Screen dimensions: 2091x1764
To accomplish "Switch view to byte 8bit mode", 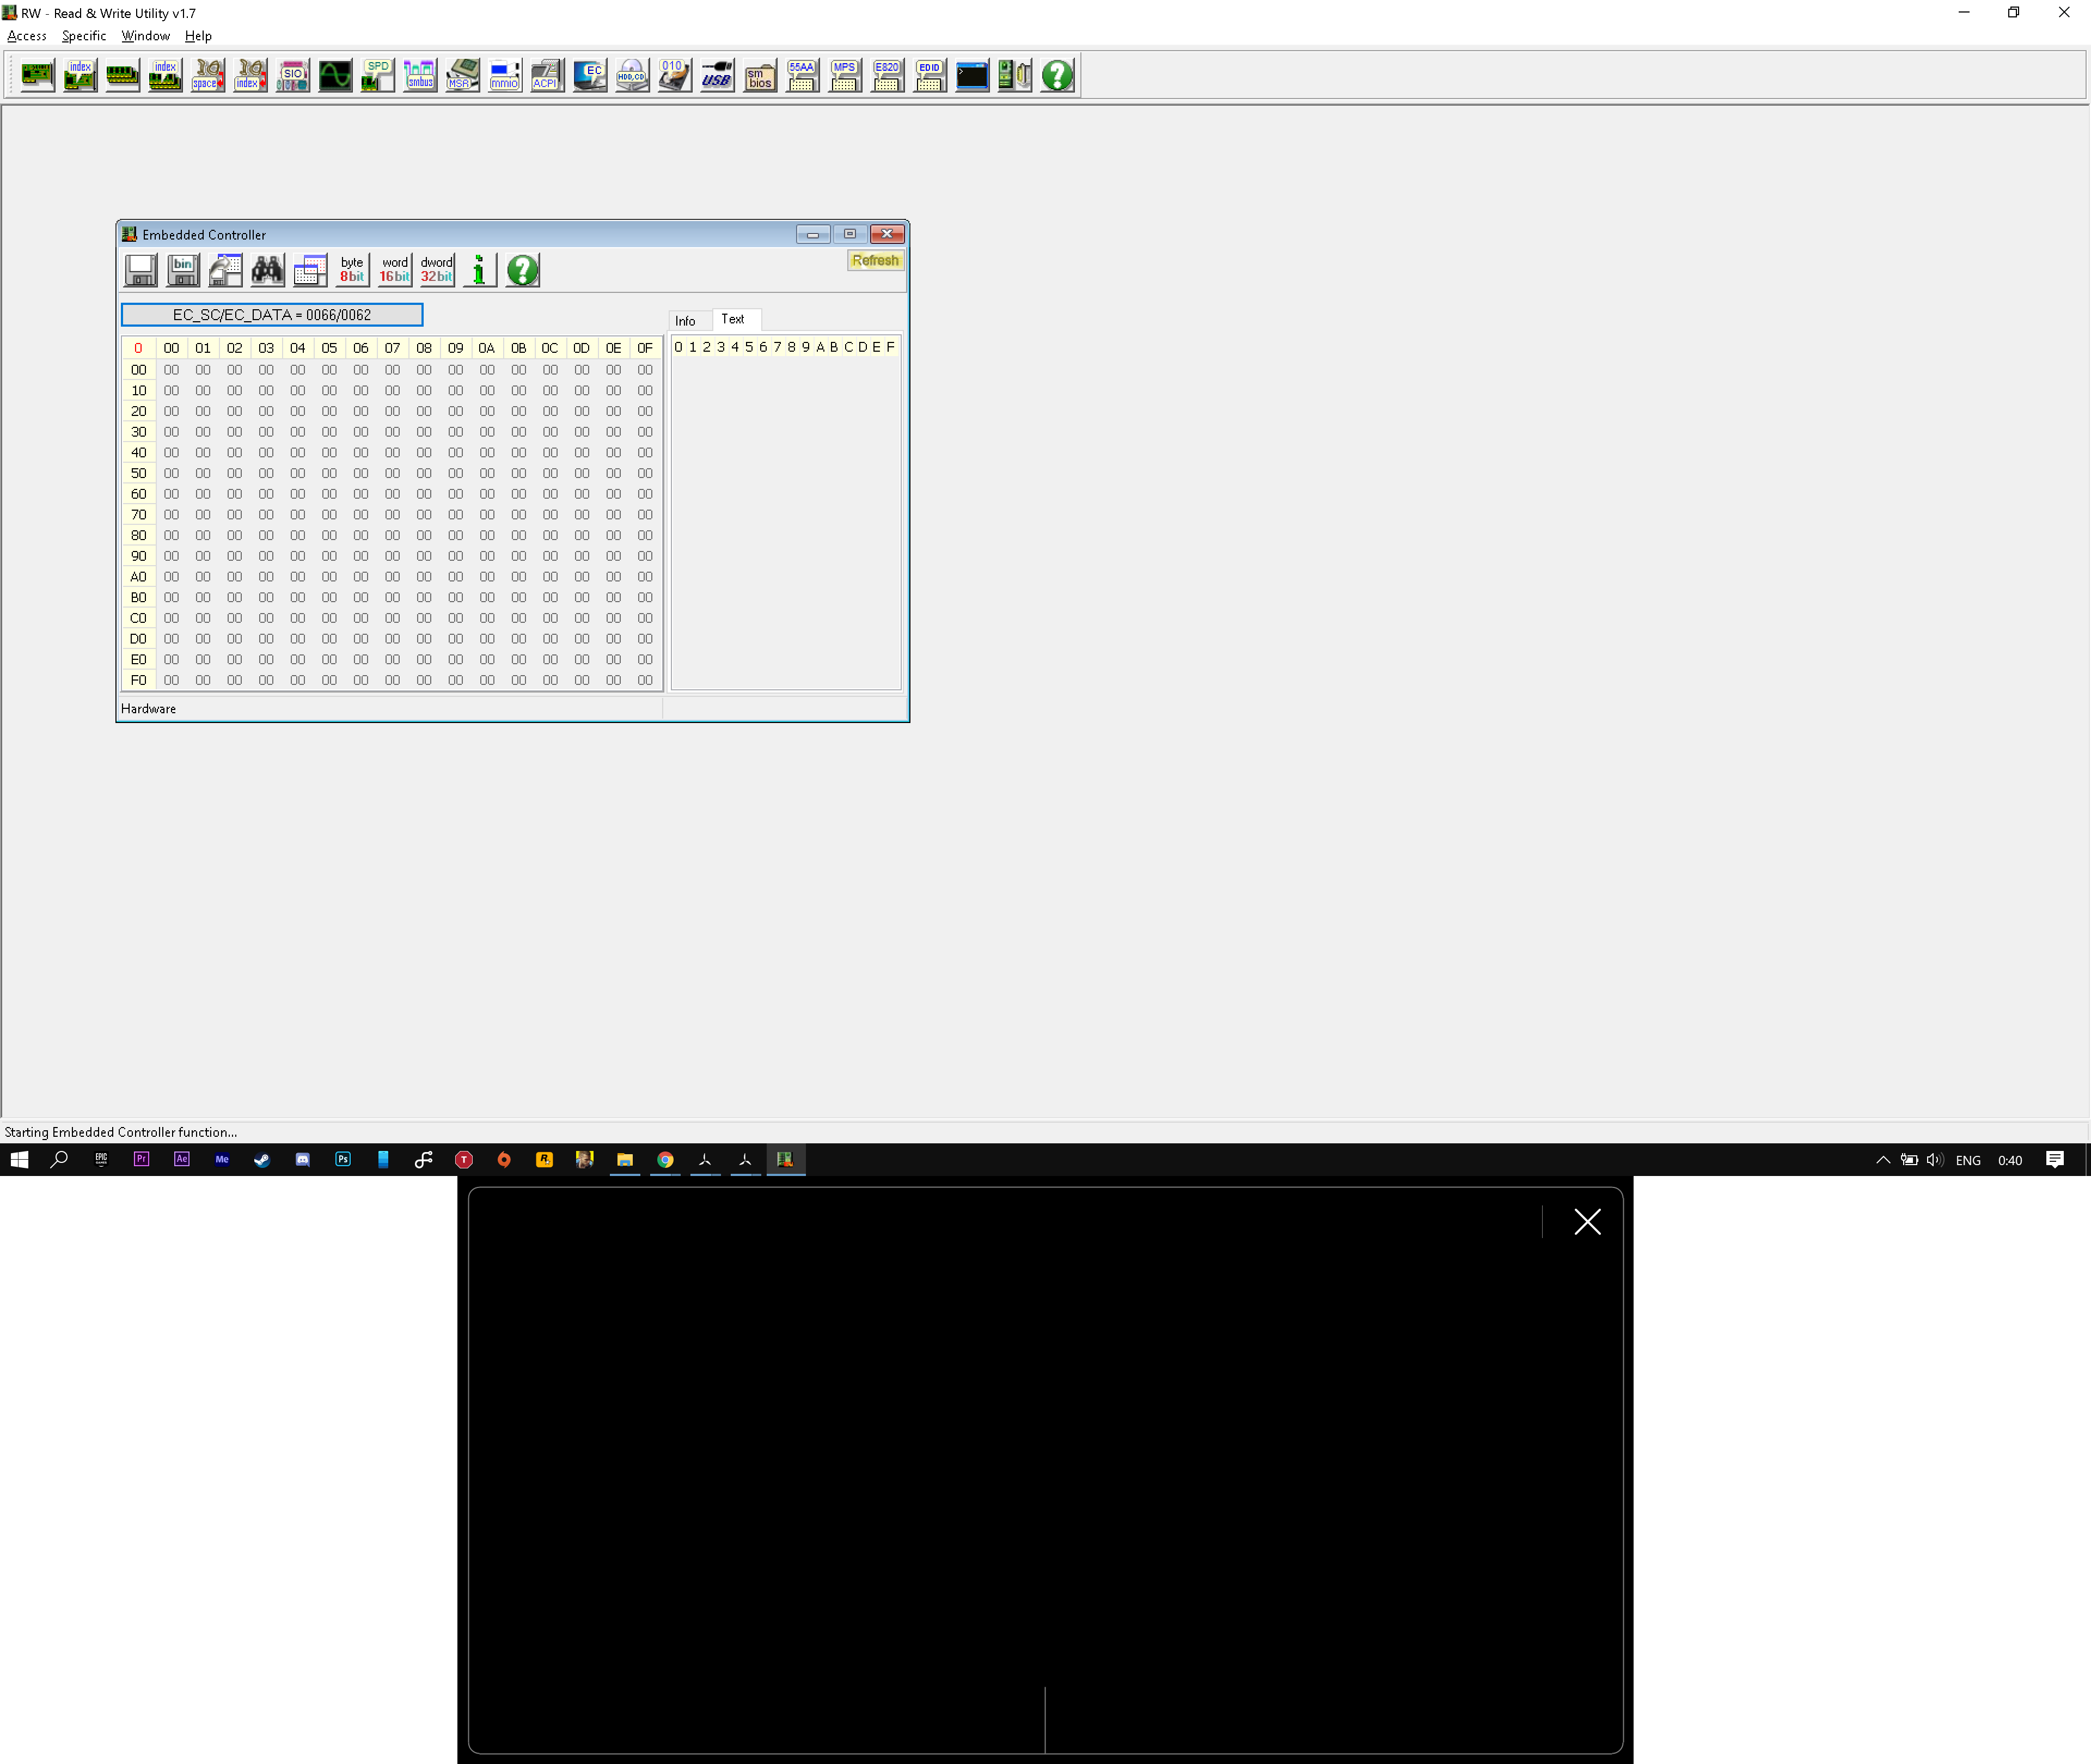I will click(352, 270).
